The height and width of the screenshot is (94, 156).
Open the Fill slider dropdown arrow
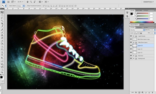[155, 33]
